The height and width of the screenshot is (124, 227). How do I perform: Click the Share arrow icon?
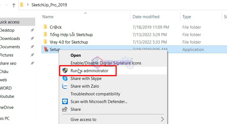coord(65,109)
